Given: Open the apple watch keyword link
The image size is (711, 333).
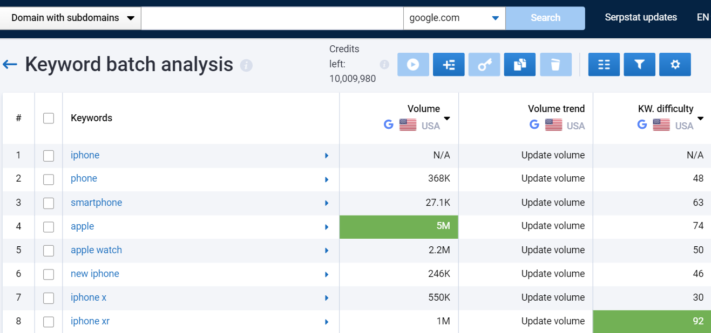Looking at the screenshot, I should (97, 250).
